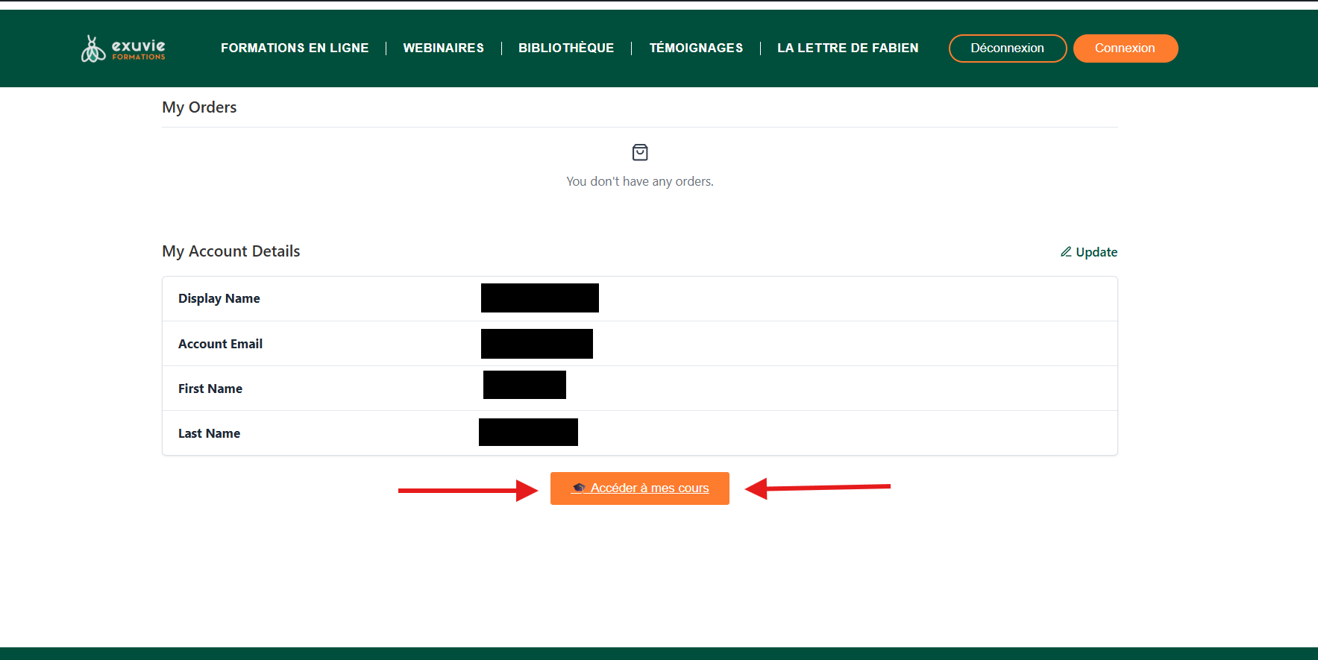This screenshot has width=1318, height=660.
Task: Click the My Account Details heading
Action: coord(231,251)
